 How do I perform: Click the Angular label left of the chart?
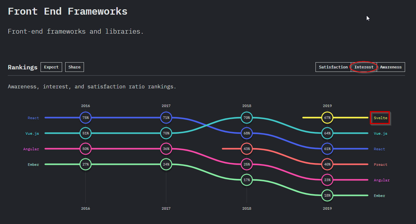(x=31, y=149)
